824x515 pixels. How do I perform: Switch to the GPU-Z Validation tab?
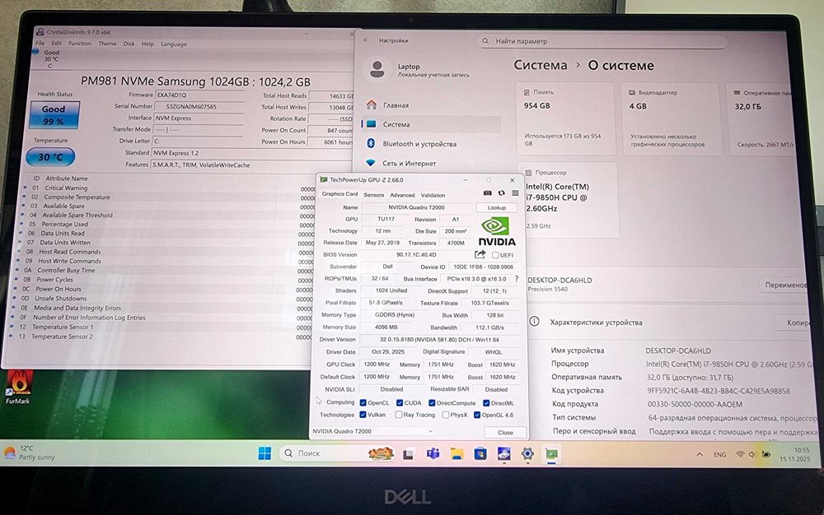pyautogui.click(x=433, y=195)
